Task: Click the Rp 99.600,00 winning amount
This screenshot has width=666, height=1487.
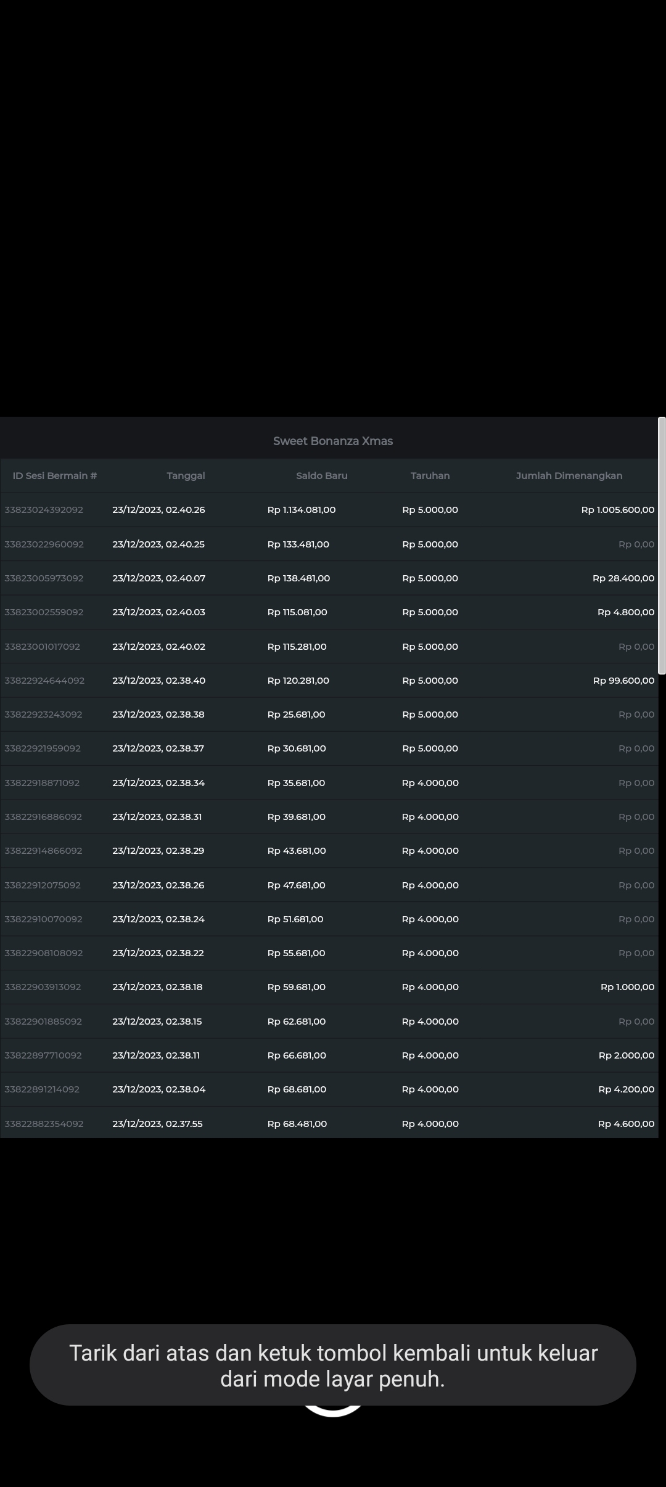Action: coord(623,681)
